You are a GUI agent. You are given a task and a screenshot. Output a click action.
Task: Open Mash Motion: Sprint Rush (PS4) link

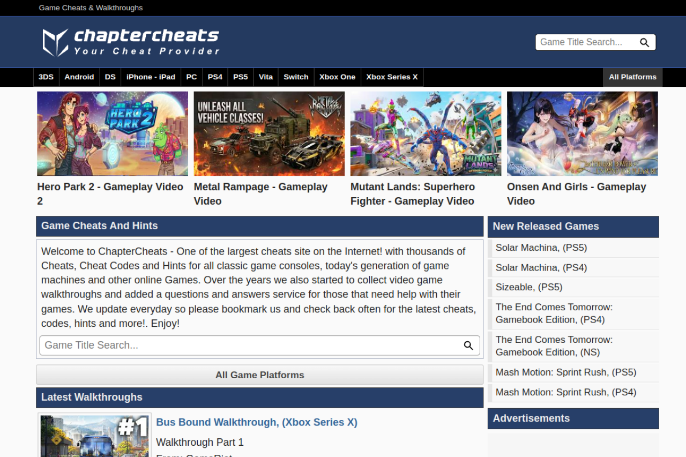coord(566,392)
